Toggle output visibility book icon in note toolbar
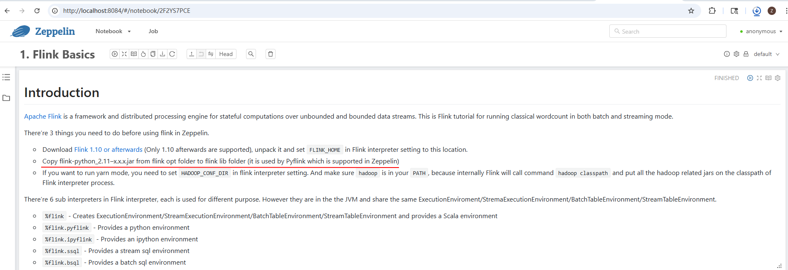 pyautogui.click(x=134, y=54)
